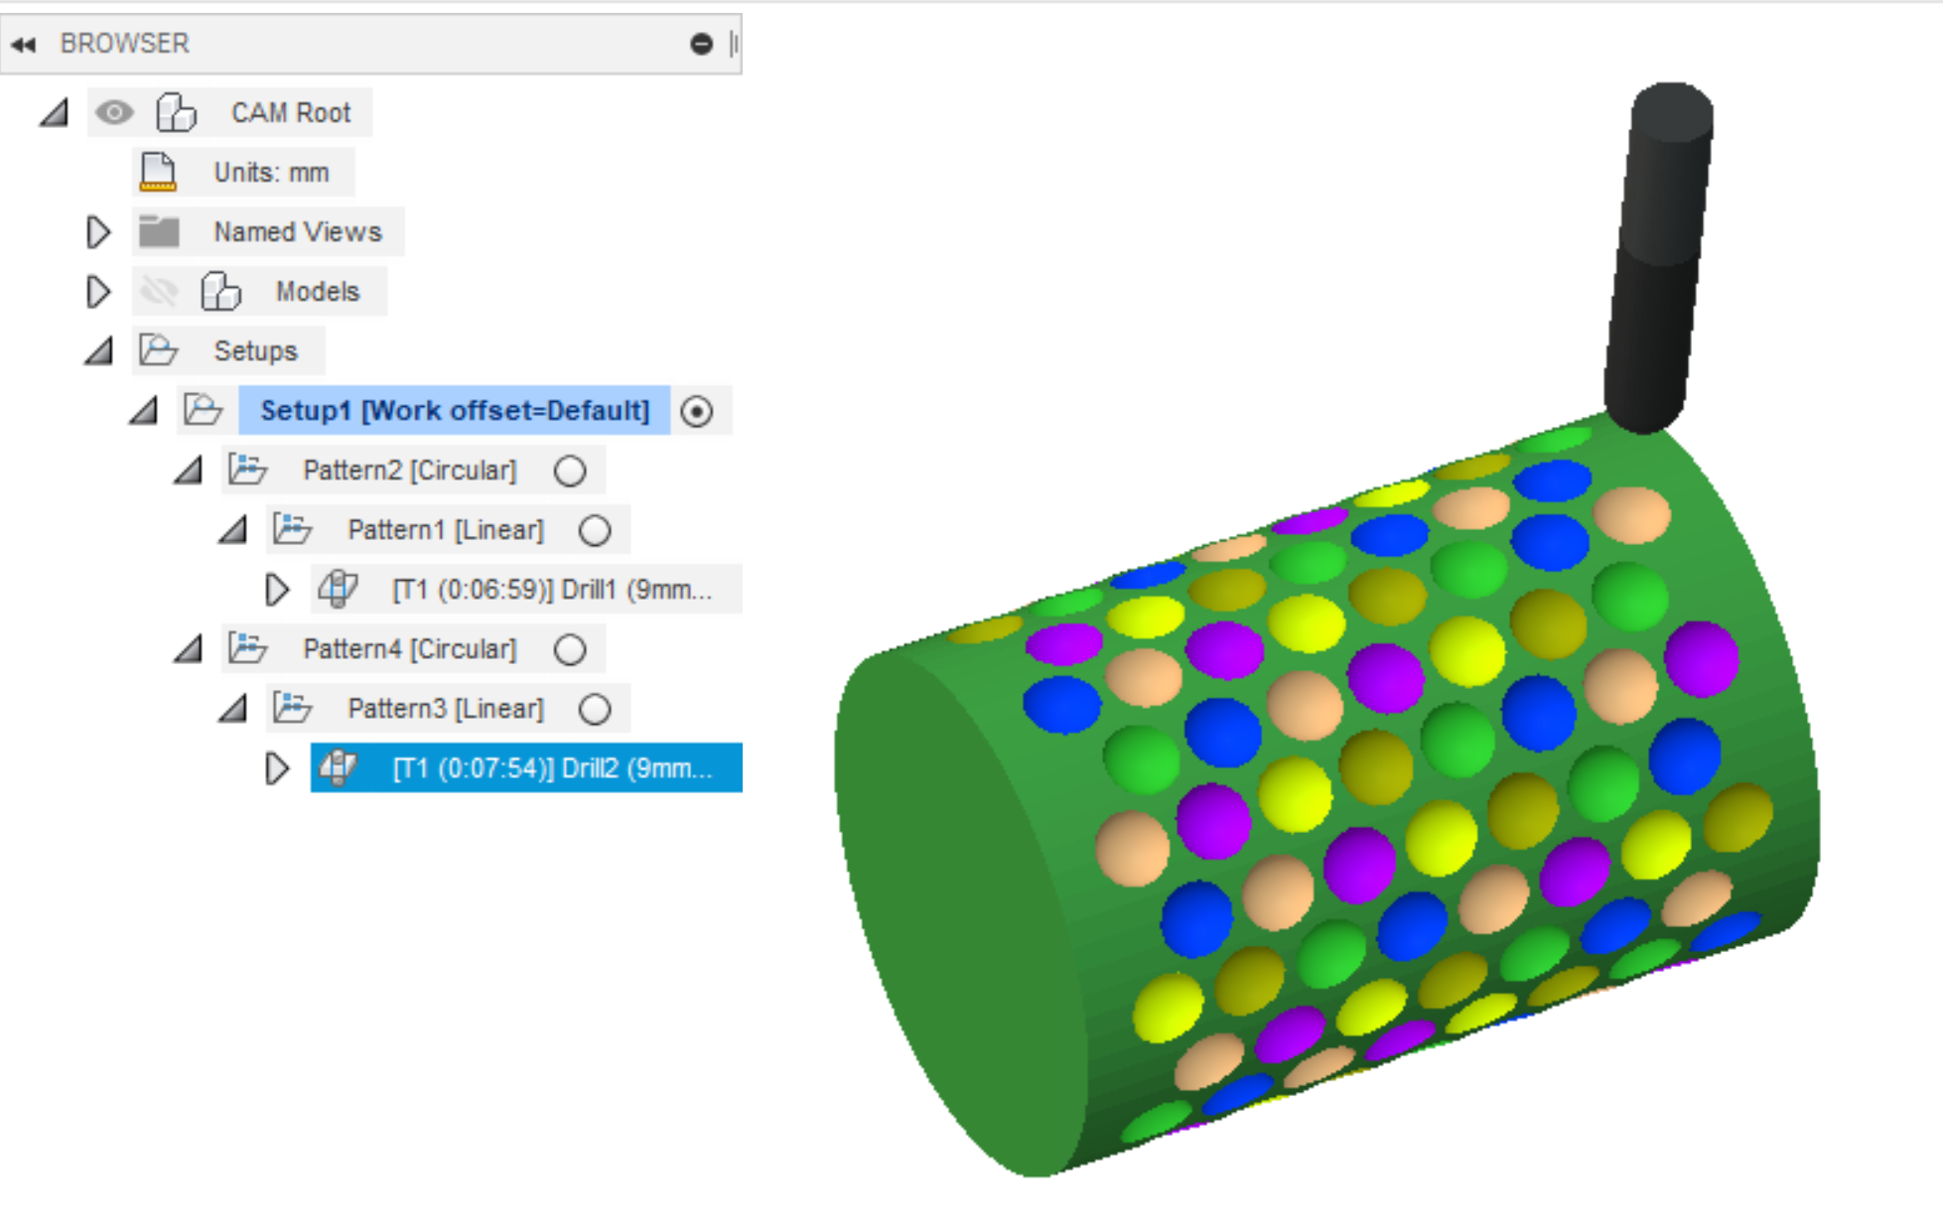
Task: Collapse the browser using the double-arrow icon
Action: click(x=24, y=44)
